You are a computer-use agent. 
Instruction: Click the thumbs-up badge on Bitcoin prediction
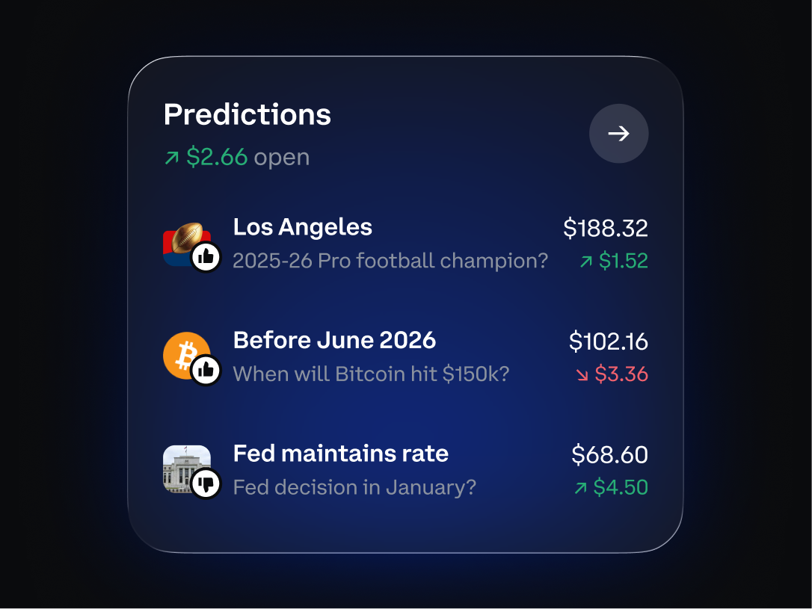tap(207, 369)
